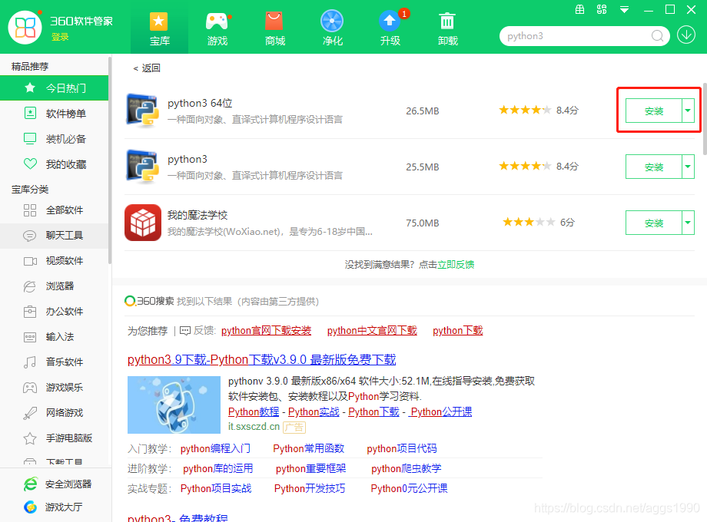Open the 升级 upgrade arrow tab
This screenshot has height=522, width=707.
pos(390,28)
